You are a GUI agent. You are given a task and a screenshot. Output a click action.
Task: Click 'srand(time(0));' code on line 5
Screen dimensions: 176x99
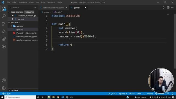coord(71,32)
